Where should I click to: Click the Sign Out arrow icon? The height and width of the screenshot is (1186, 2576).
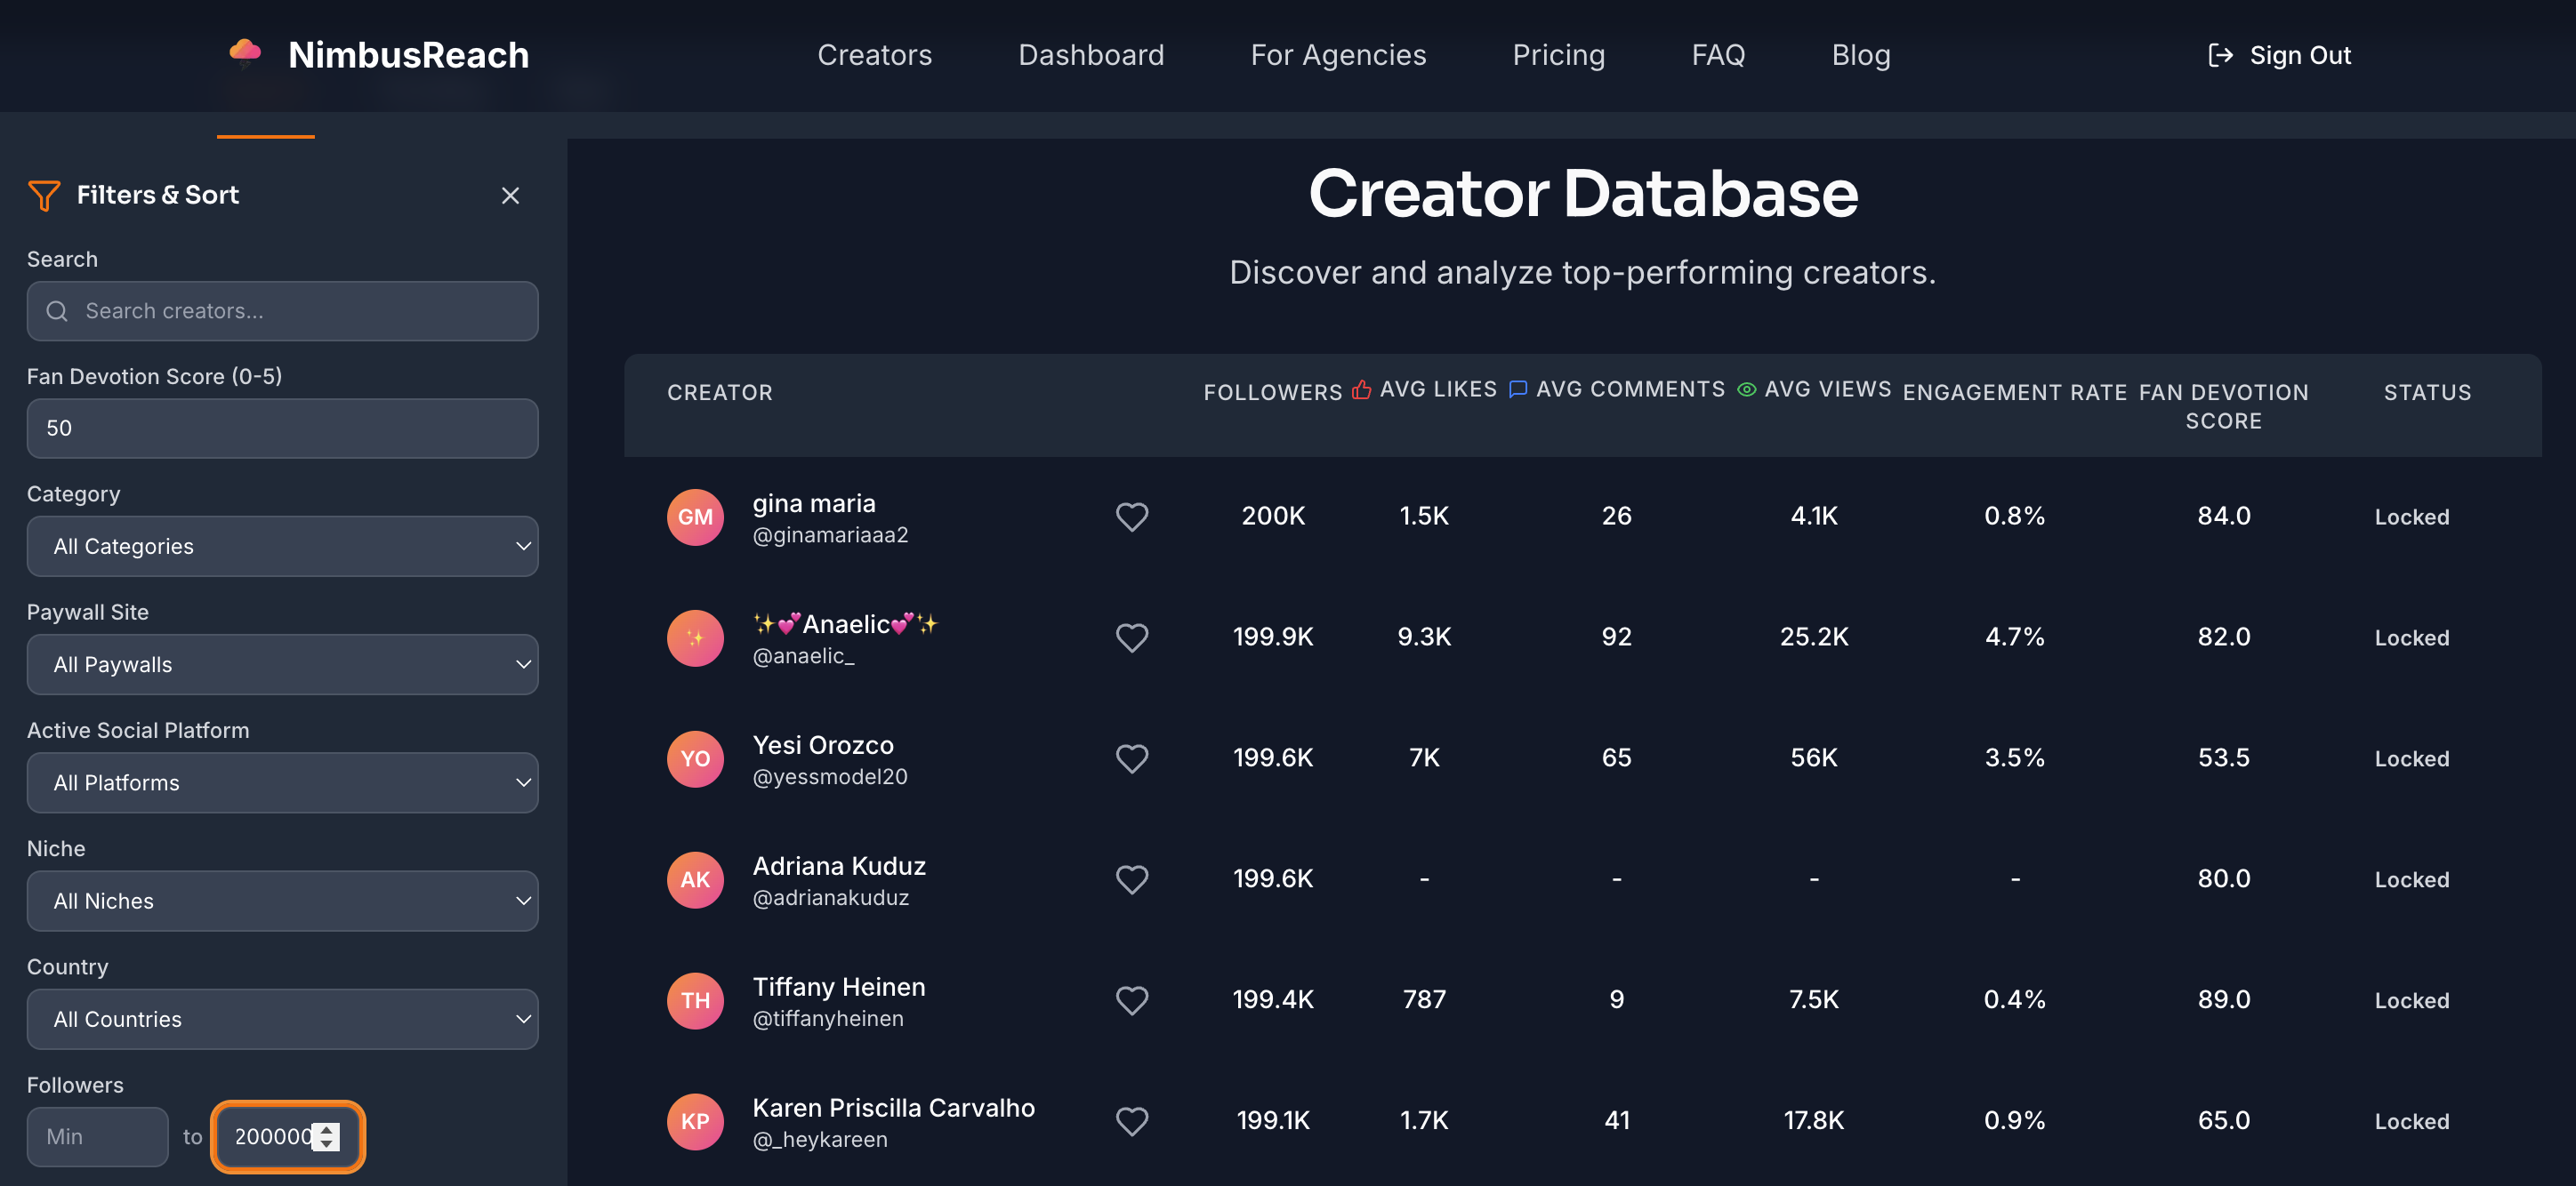point(2219,55)
